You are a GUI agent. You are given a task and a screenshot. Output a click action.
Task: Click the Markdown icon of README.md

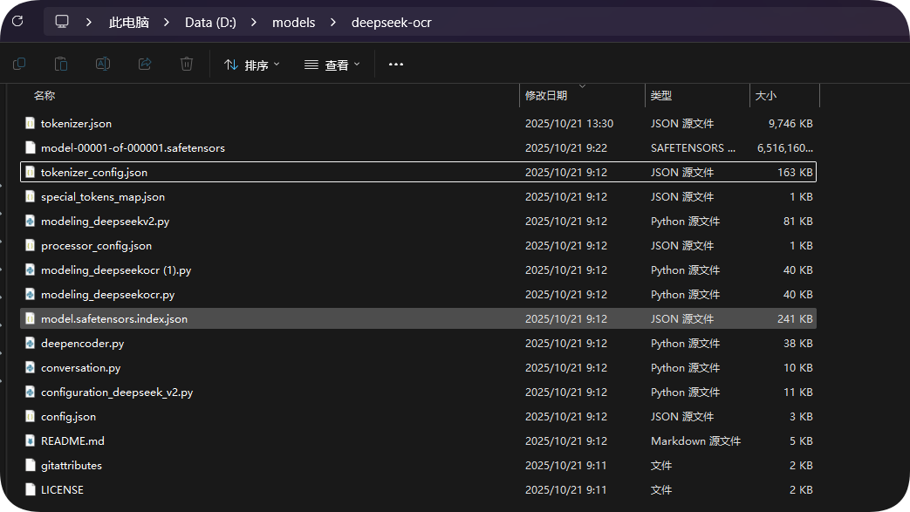(31, 440)
